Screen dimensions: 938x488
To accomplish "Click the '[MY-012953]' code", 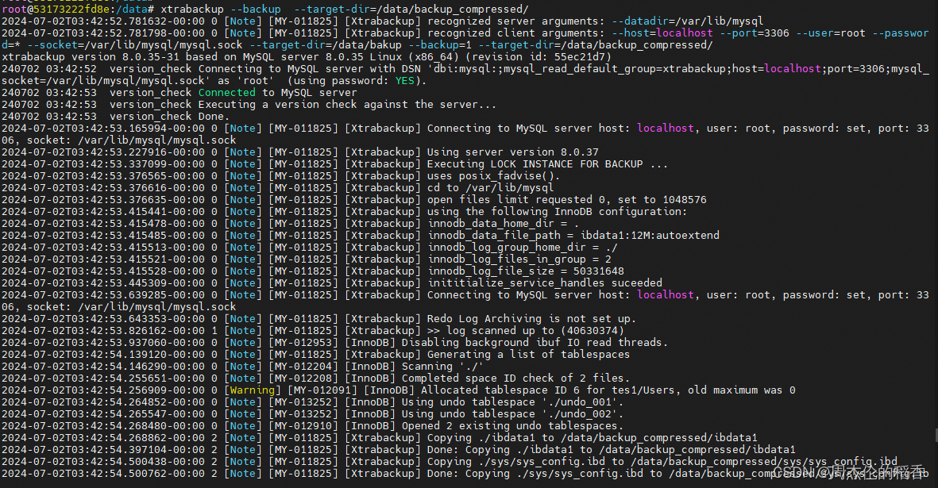I will 303,344.
